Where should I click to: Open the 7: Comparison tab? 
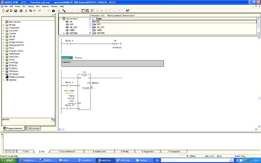pyautogui.click(x=174, y=151)
